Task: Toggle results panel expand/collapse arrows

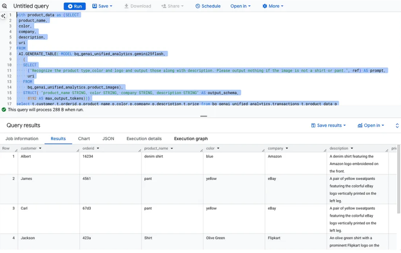Action: pyautogui.click(x=397, y=126)
